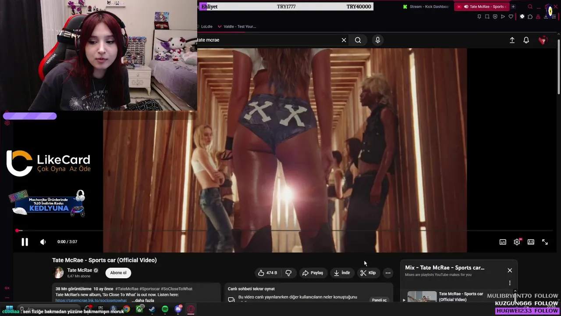This screenshot has width=561, height=316.
Task: Toggle theater mode in the player
Action: (531, 242)
